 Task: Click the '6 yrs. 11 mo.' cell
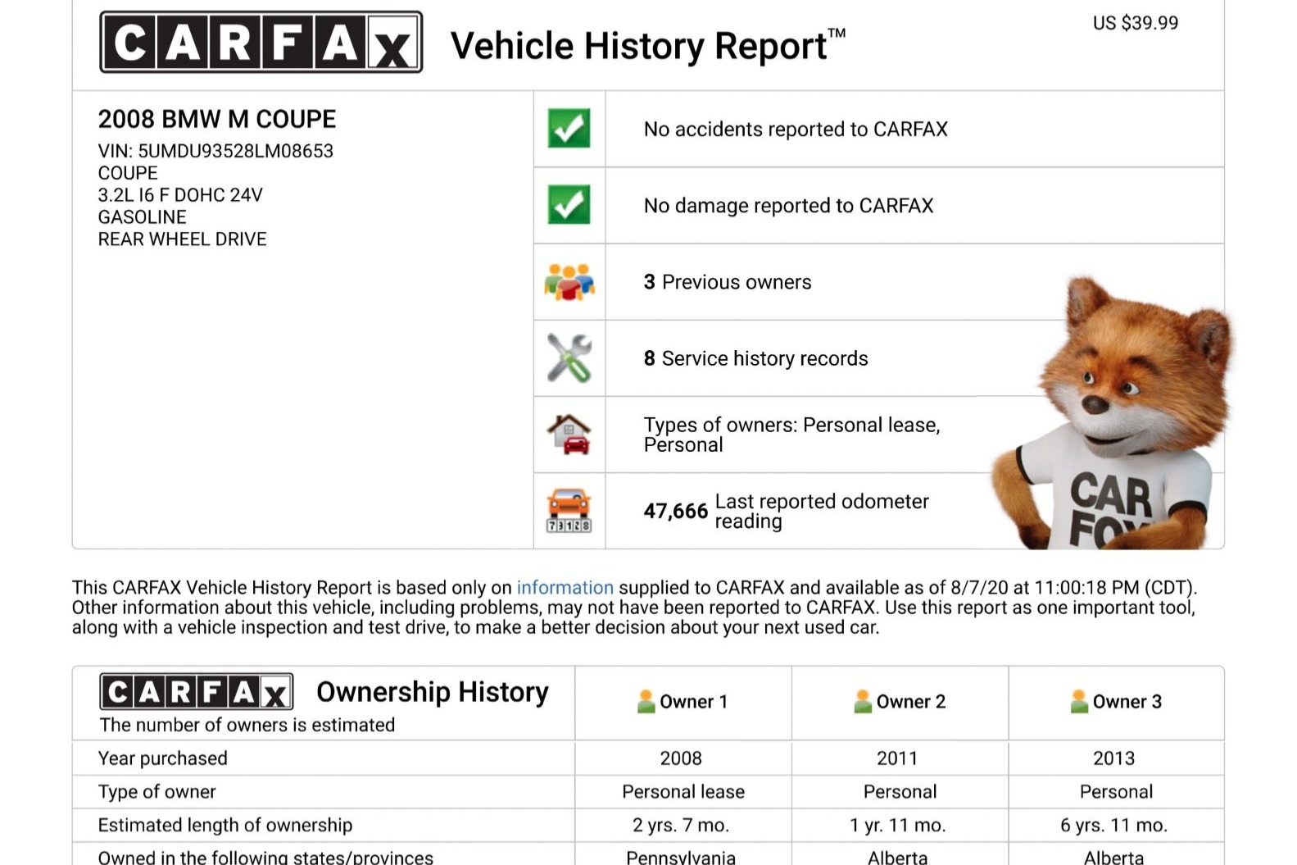pyautogui.click(x=1113, y=826)
